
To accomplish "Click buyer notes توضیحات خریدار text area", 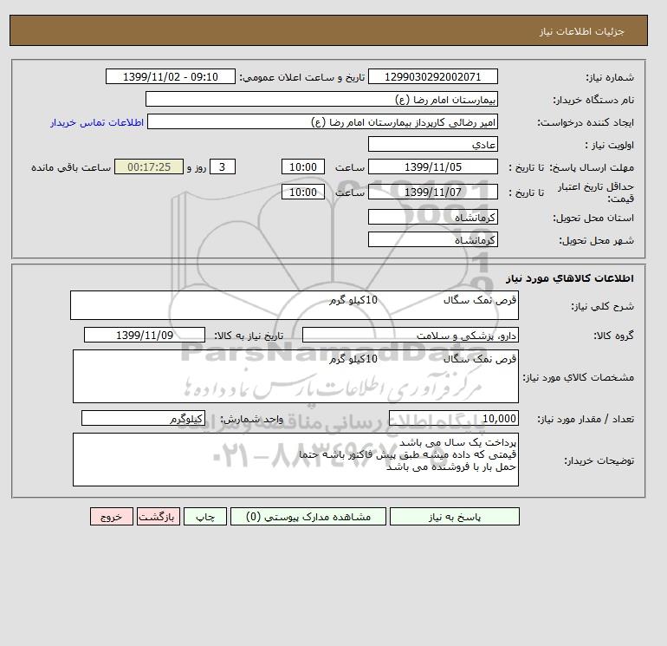I will click(295, 460).
